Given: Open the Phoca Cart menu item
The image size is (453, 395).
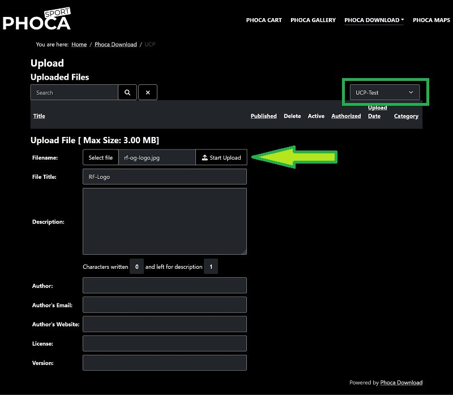Looking at the screenshot, I should tap(264, 20).
